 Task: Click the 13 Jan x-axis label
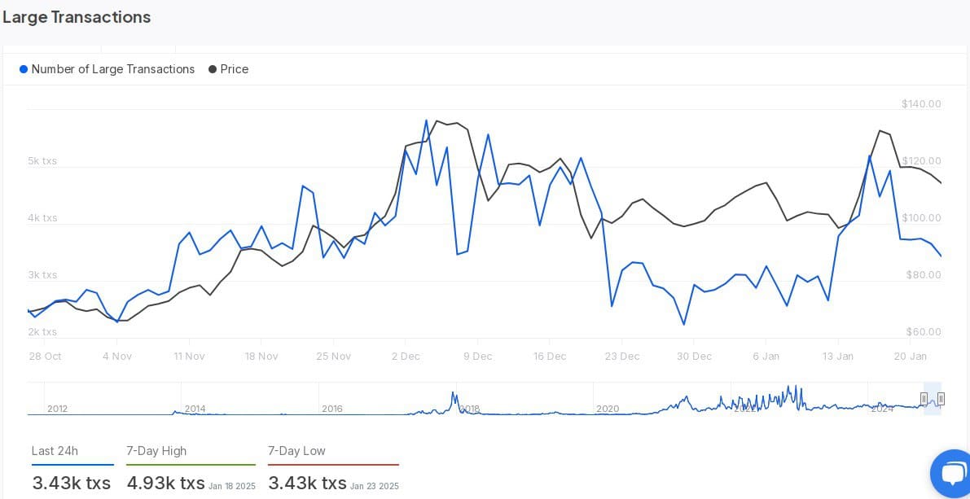(x=838, y=357)
